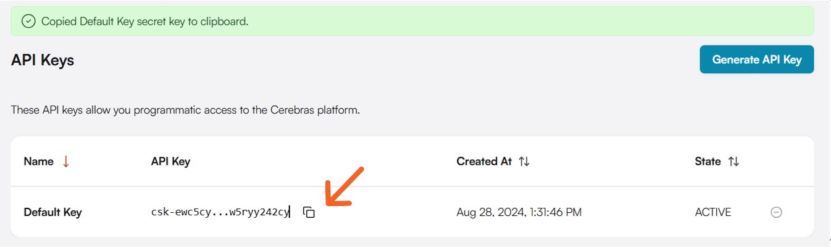
Task: Select the Default Key name cell
Action: point(52,212)
